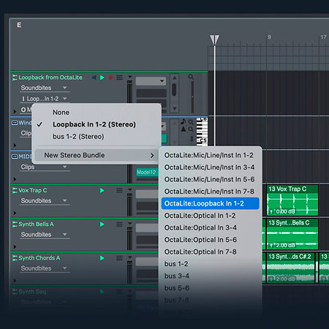Toggle play-enable on Synth Chords A track
Image resolution: width=329 pixels, height=329 pixels.
pyautogui.click(x=102, y=258)
